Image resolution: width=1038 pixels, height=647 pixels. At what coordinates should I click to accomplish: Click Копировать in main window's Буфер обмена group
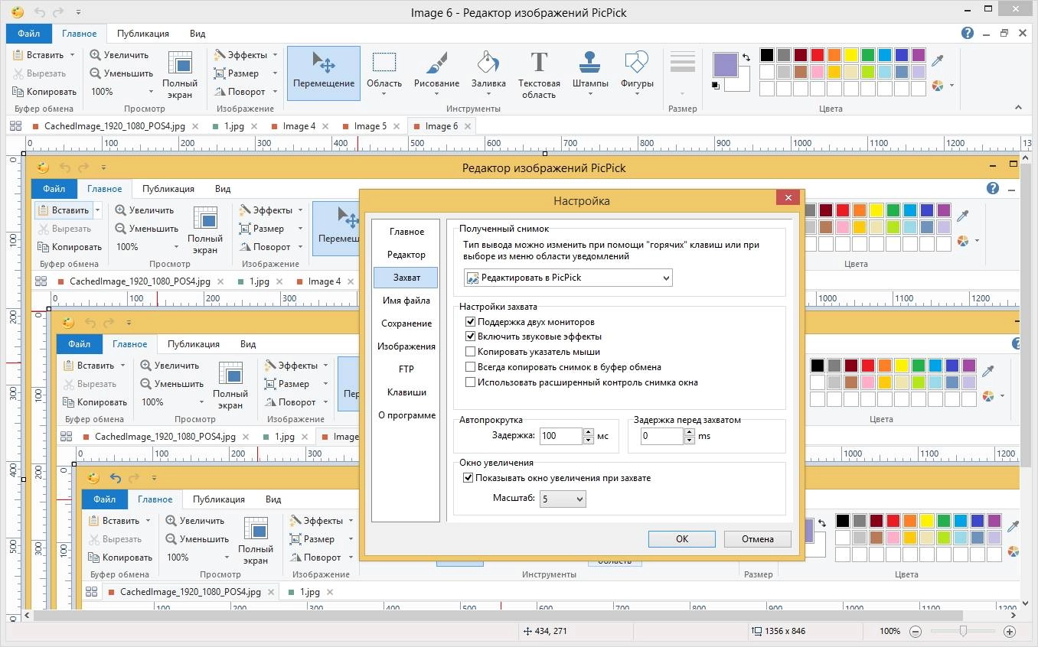tap(45, 92)
